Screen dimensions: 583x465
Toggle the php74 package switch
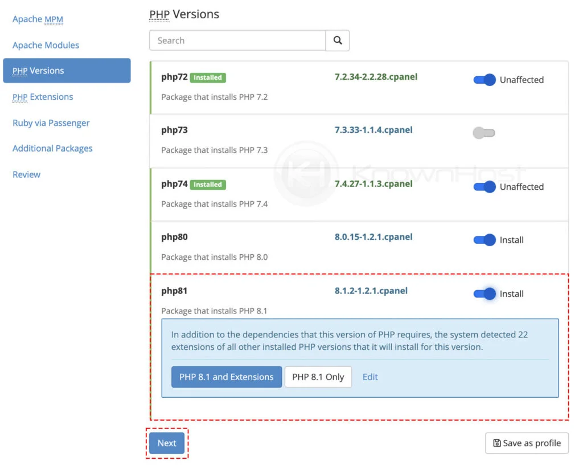pos(485,186)
